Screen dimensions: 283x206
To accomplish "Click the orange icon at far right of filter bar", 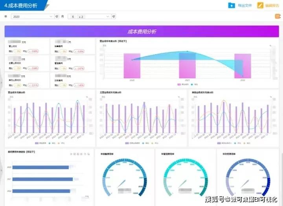I will 278,16.
